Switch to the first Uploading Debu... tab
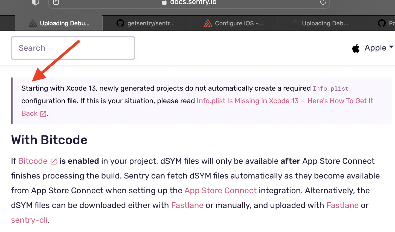This screenshot has width=395, height=232. click(59, 23)
